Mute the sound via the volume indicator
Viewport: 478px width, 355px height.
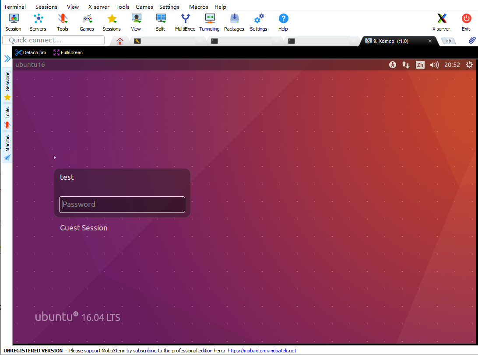click(434, 64)
